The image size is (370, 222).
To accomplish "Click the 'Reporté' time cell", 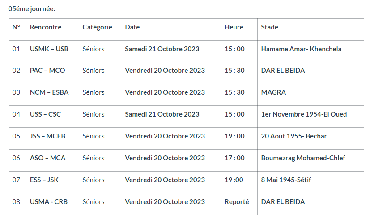I will click(237, 202).
